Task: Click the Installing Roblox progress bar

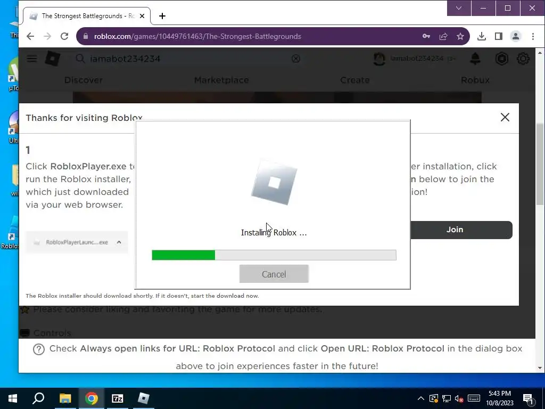Action: 274,255
